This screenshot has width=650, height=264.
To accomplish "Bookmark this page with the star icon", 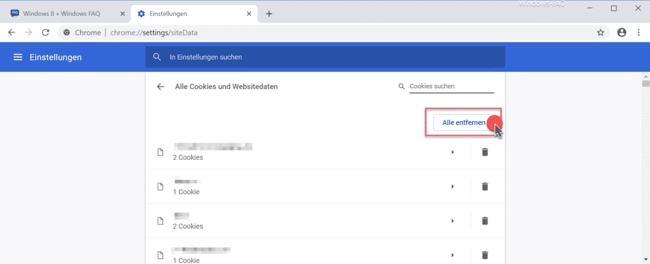I will [600, 33].
